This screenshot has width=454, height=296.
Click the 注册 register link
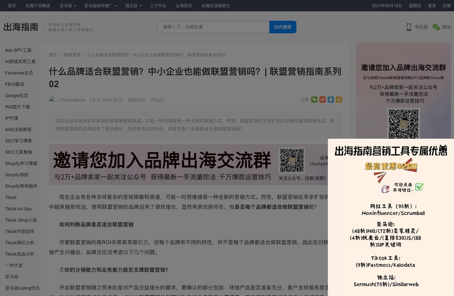(446, 6)
